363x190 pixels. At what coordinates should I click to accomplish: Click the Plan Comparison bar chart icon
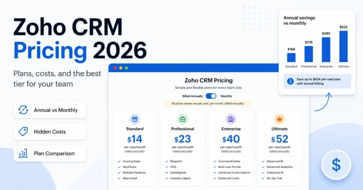(23, 153)
